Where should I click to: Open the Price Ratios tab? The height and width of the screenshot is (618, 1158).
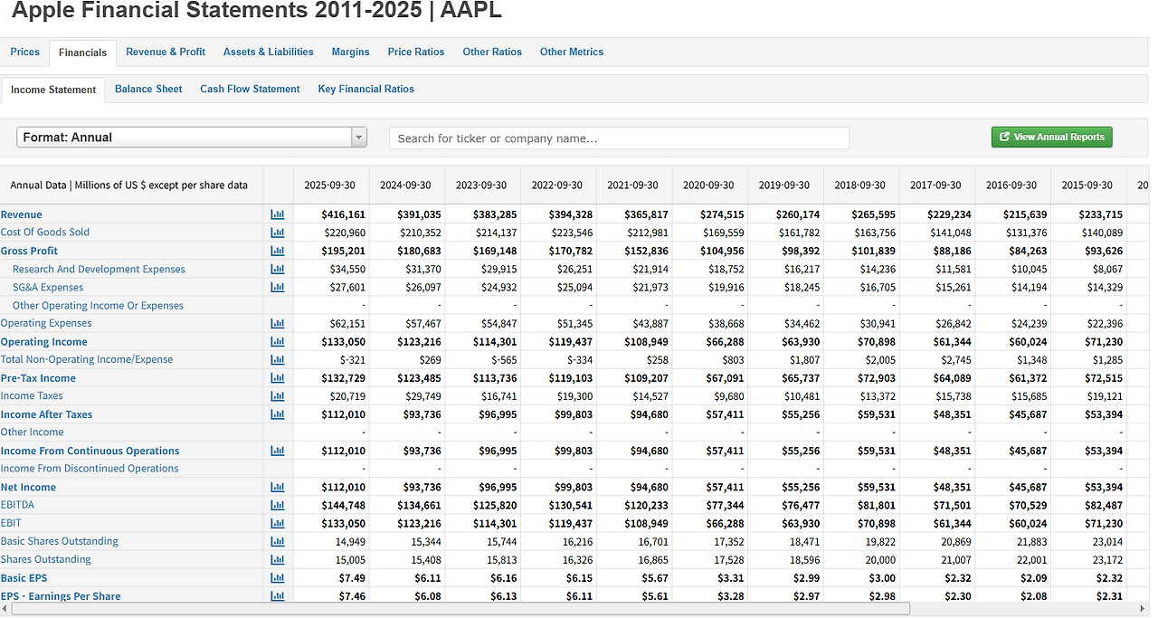pos(416,52)
